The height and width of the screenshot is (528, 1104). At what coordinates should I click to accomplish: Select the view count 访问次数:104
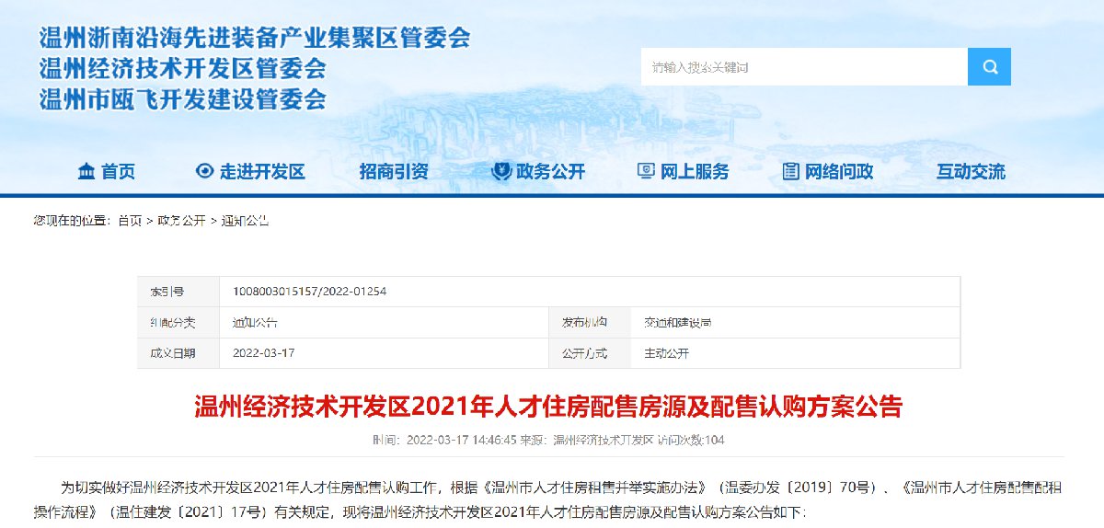(691, 440)
